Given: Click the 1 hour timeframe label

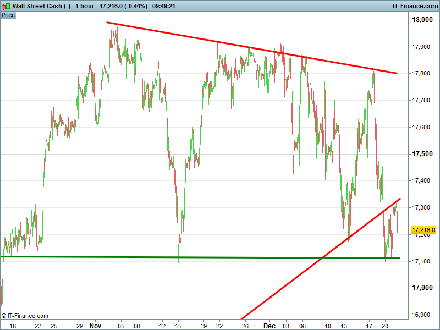Looking at the screenshot, I should [85, 6].
